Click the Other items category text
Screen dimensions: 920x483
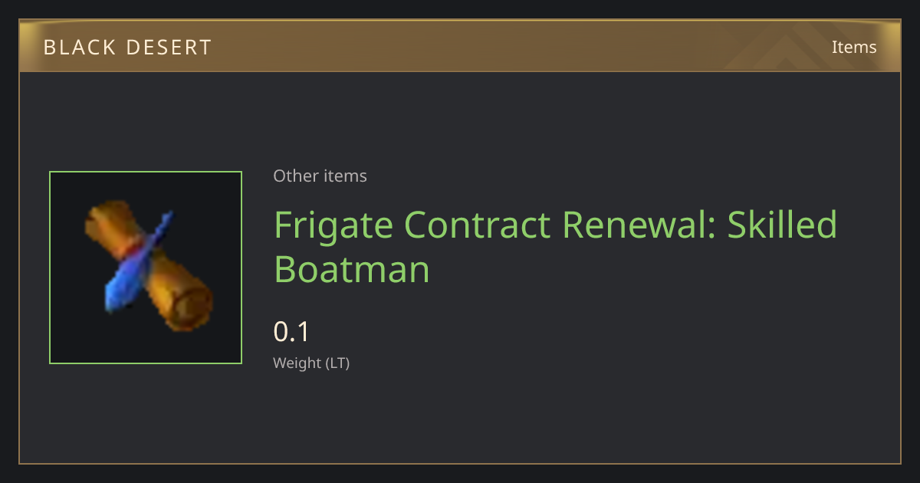pos(320,176)
